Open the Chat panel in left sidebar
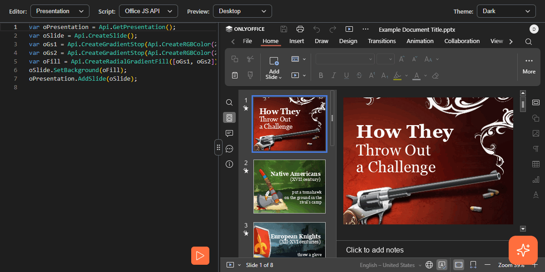This screenshot has height=272, width=545. point(229,149)
